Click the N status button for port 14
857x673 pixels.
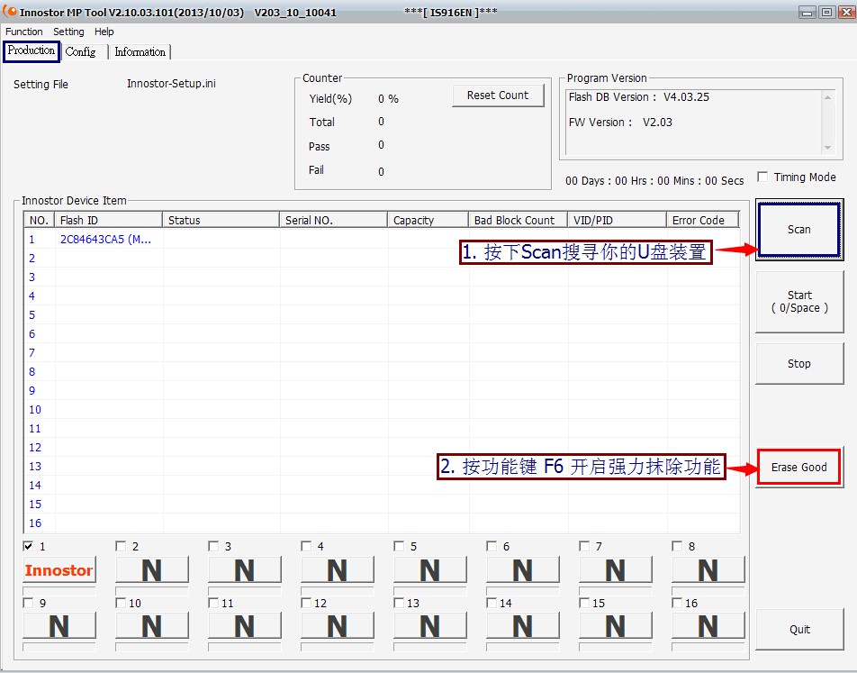pos(522,625)
